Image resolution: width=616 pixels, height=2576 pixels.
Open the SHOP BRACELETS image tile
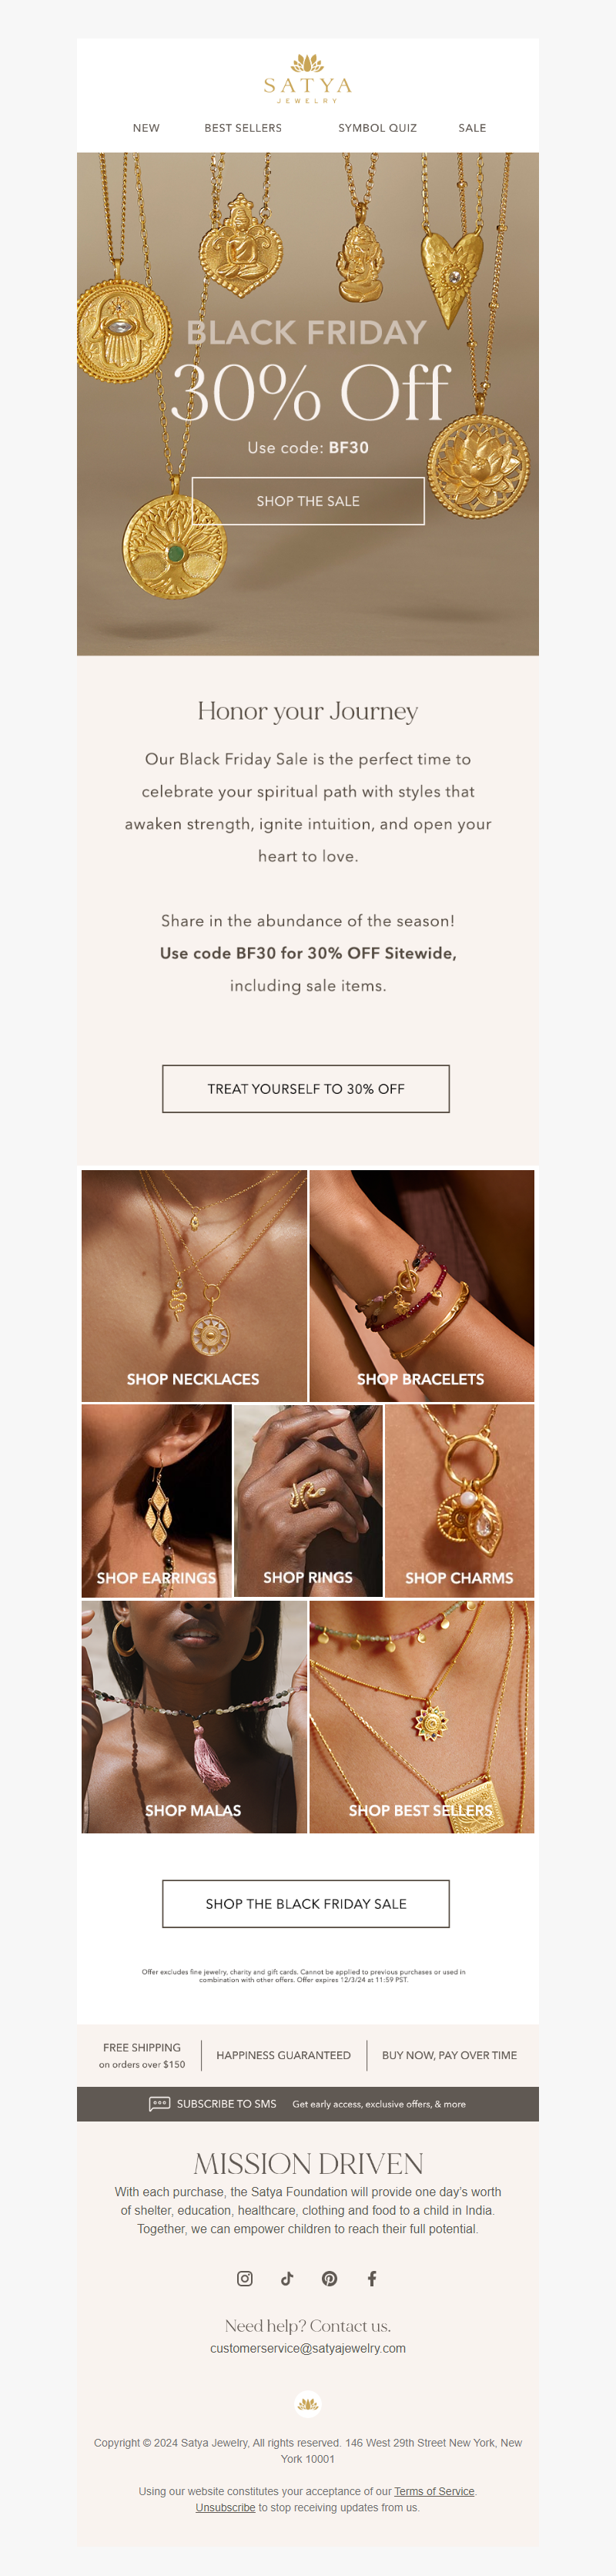pos(422,1286)
